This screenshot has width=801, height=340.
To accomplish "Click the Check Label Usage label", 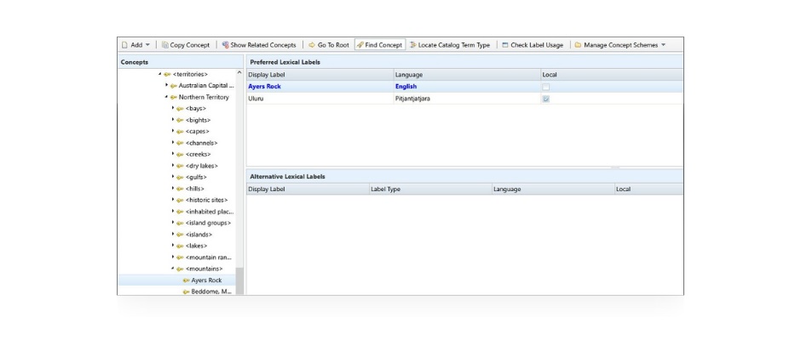I will pyautogui.click(x=537, y=45).
